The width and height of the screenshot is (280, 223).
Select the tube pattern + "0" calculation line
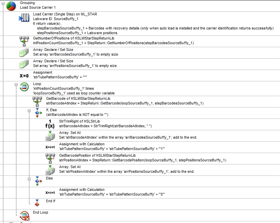(112, 194)
